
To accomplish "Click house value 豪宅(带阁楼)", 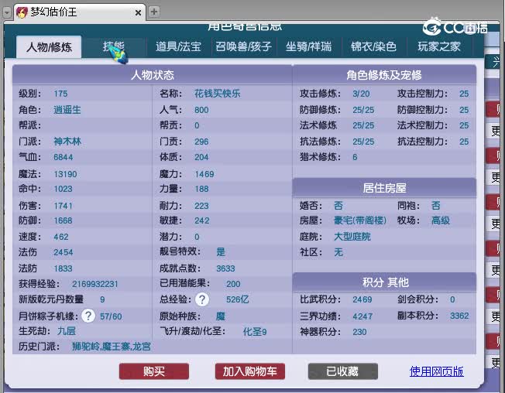I will [x=359, y=220].
